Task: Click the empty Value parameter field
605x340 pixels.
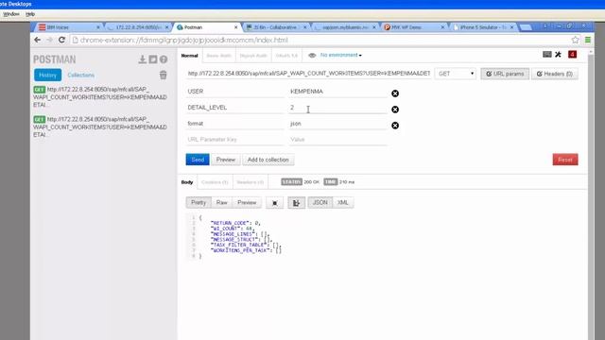Action: pyautogui.click(x=337, y=140)
